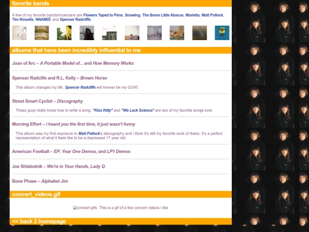
Task: Open Spencer Radcliffe link under Brown Horse
Action: coord(80,88)
